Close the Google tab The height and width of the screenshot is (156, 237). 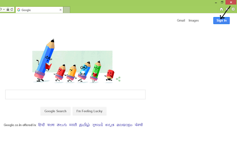[x=60, y=10]
